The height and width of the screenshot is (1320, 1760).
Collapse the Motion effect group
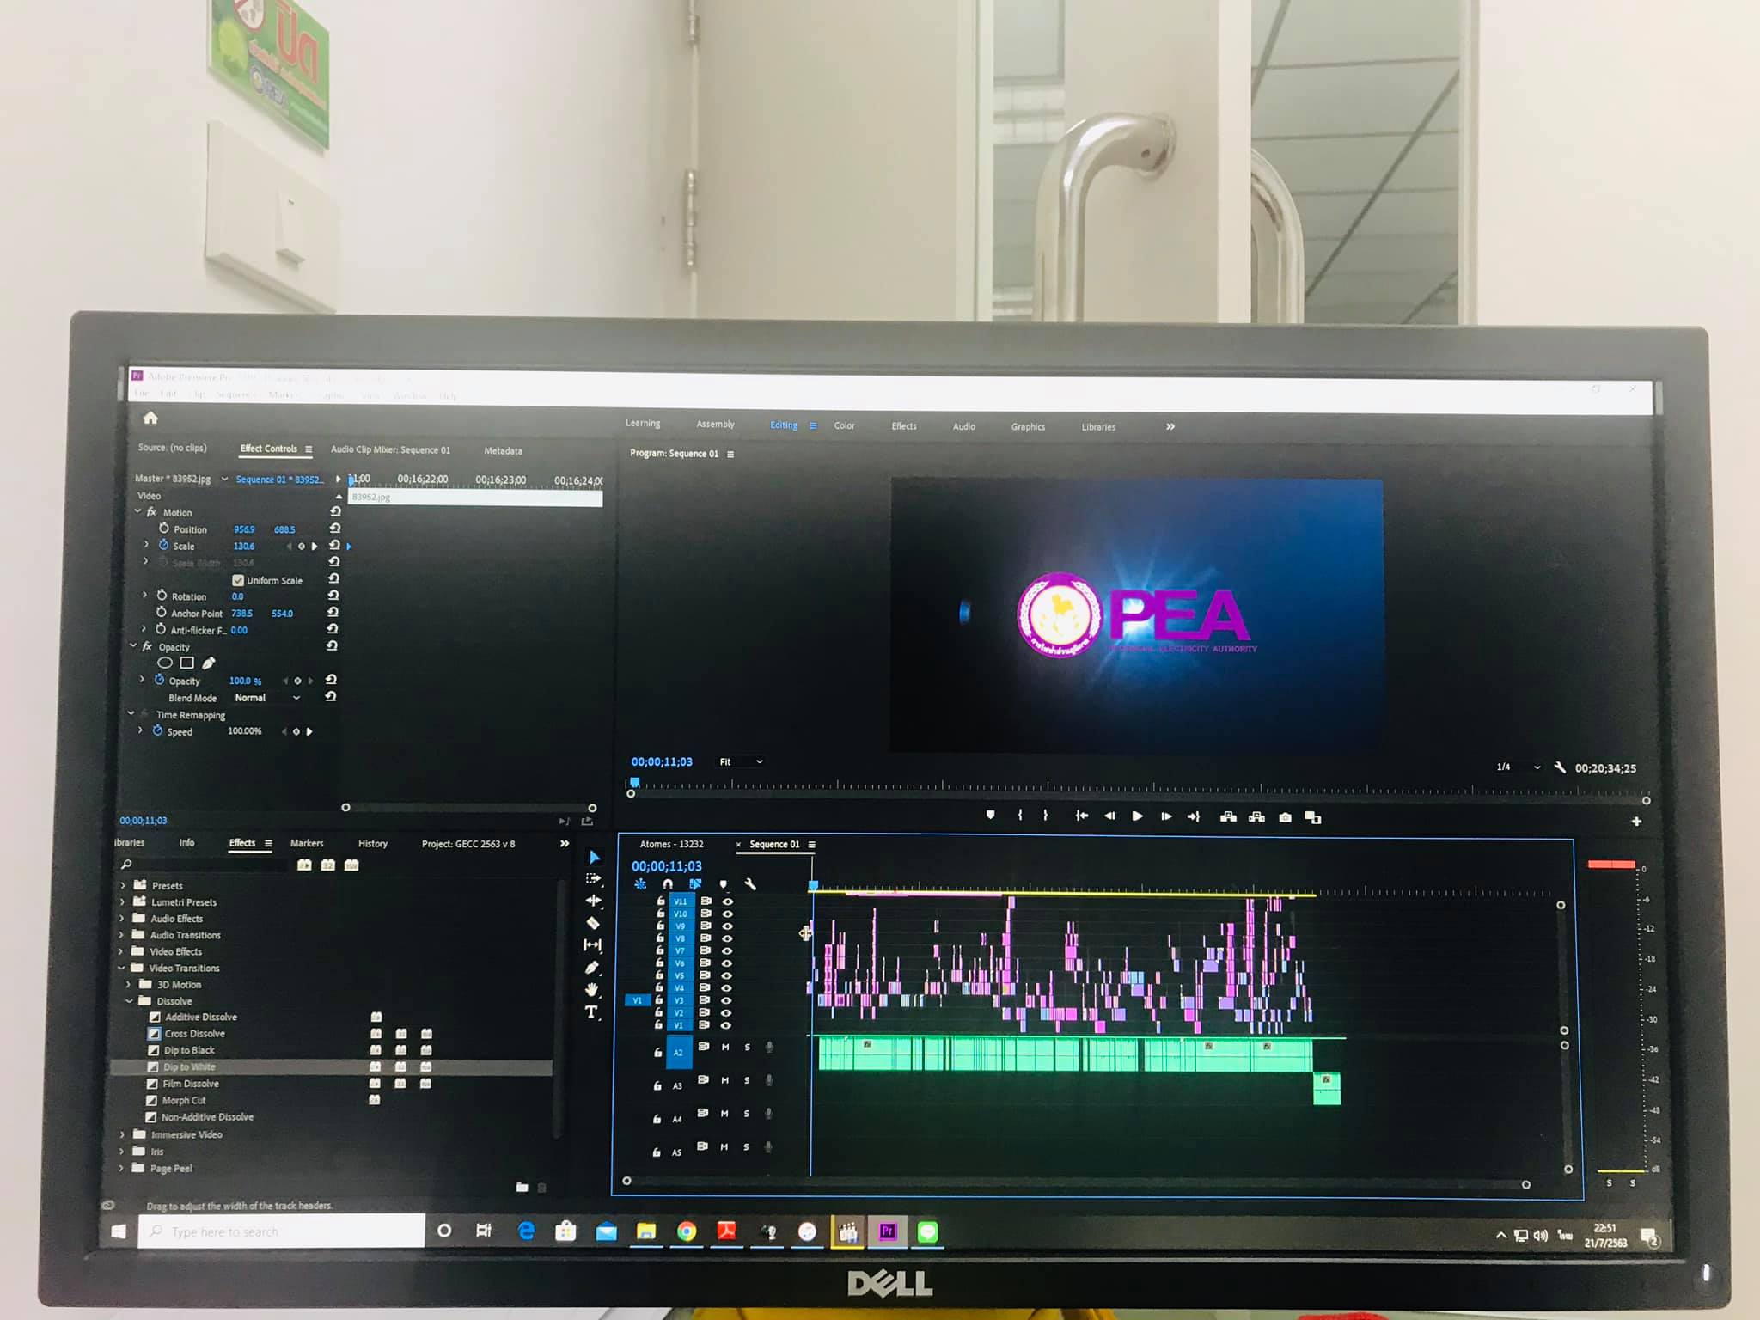[137, 511]
